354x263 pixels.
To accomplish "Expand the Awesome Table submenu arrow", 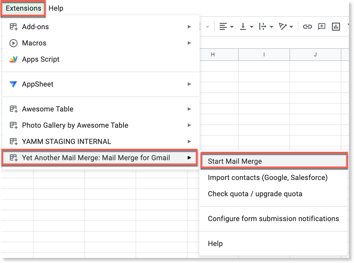I will [189, 109].
